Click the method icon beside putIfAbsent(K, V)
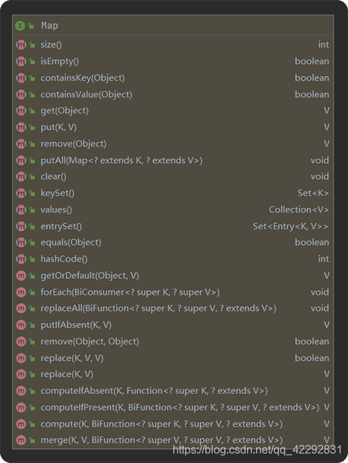348x463 pixels. tap(21, 325)
